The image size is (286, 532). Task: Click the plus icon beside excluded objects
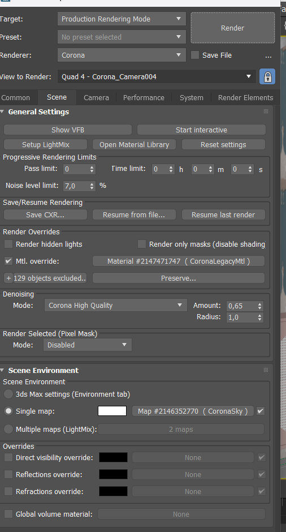(x=9, y=278)
